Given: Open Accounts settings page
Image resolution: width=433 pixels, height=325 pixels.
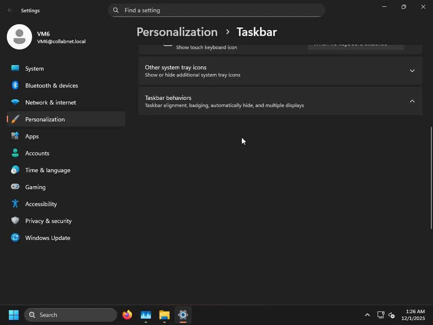Looking at the screenshot, I should tap(66, 153).
